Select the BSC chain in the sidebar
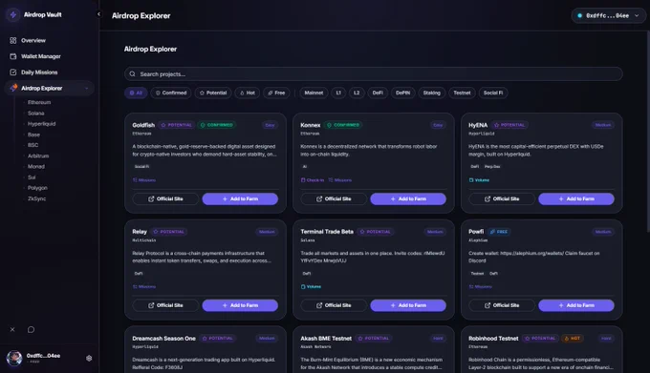This screenshot has height=373, width=650. pos(32,145)
